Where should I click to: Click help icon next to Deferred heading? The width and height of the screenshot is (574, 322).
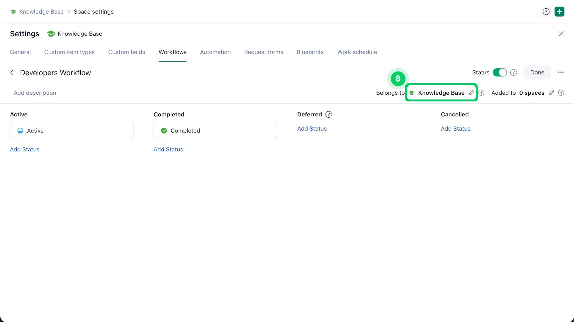click(x=329, y=114)
